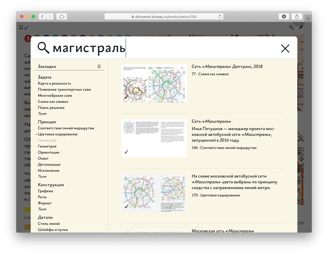
Task: Open the page 77 result thumbnail
Action: click(154, 83)
